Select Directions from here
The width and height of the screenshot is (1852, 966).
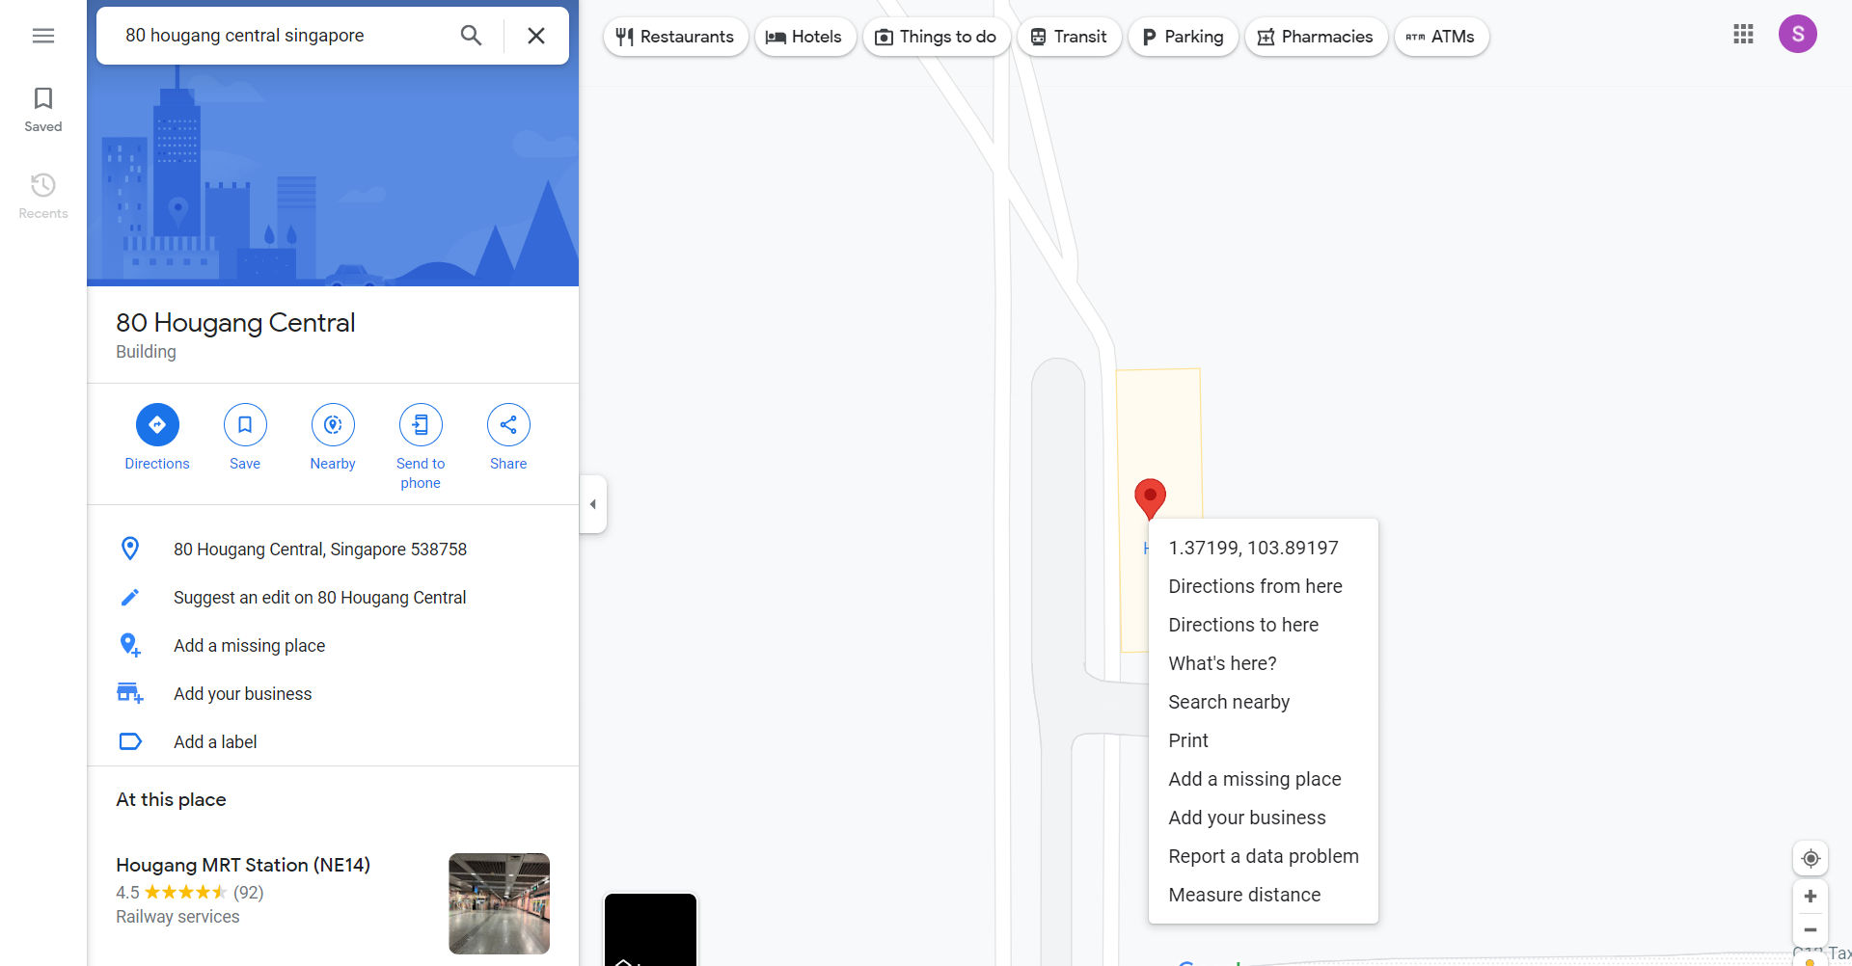[1263, 586]
